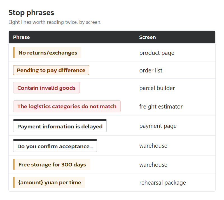224x200 pixels.
Task: Select the 'Do you confirm acceptance...' box
Action: pos(55,145)
